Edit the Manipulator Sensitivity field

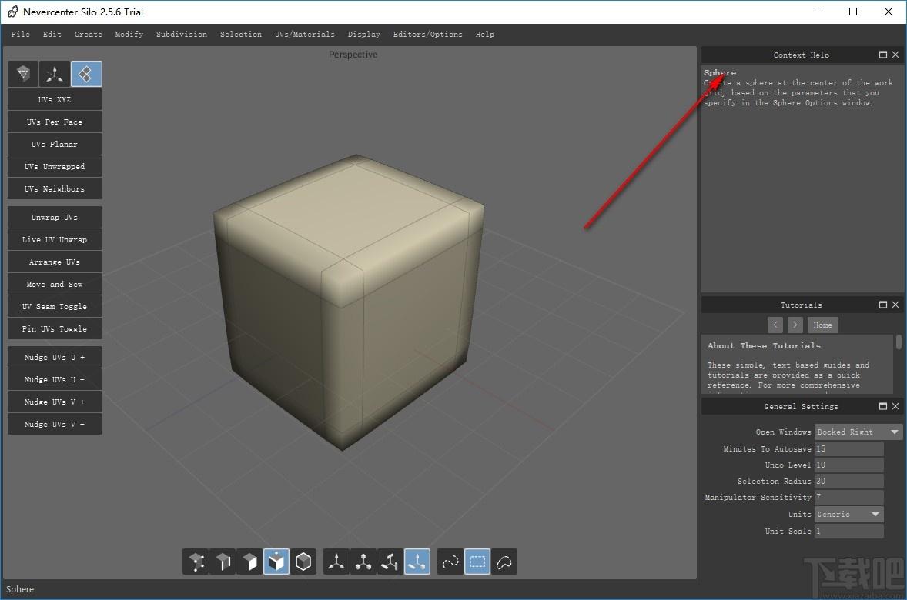(x=849, y=497)
